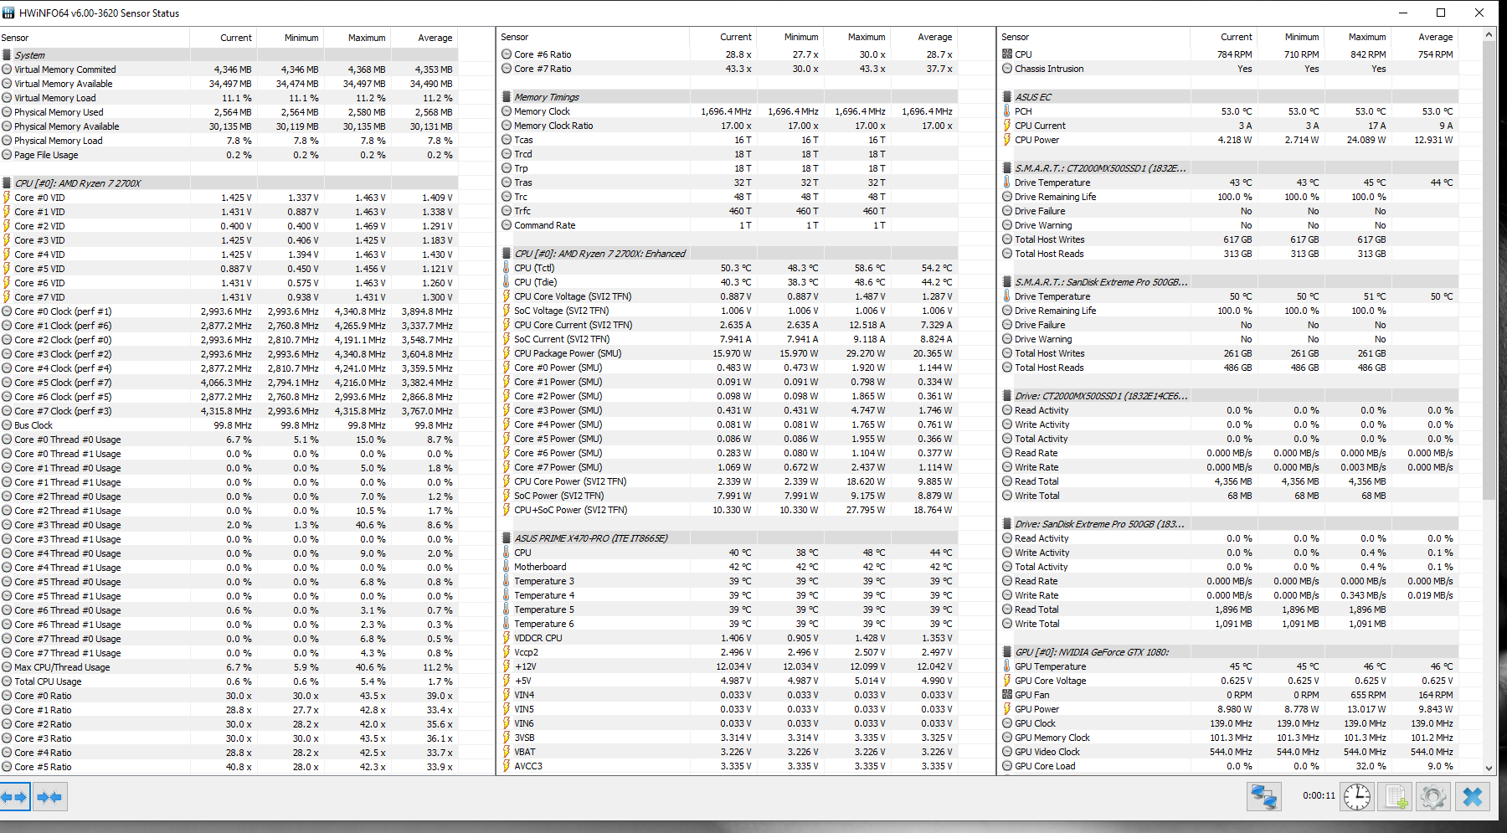
Task: Select the VDDCR CPU row
Action: point(727,638)
